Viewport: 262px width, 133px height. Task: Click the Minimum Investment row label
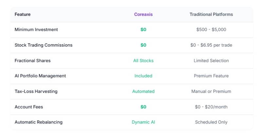(x=36, y=30)
